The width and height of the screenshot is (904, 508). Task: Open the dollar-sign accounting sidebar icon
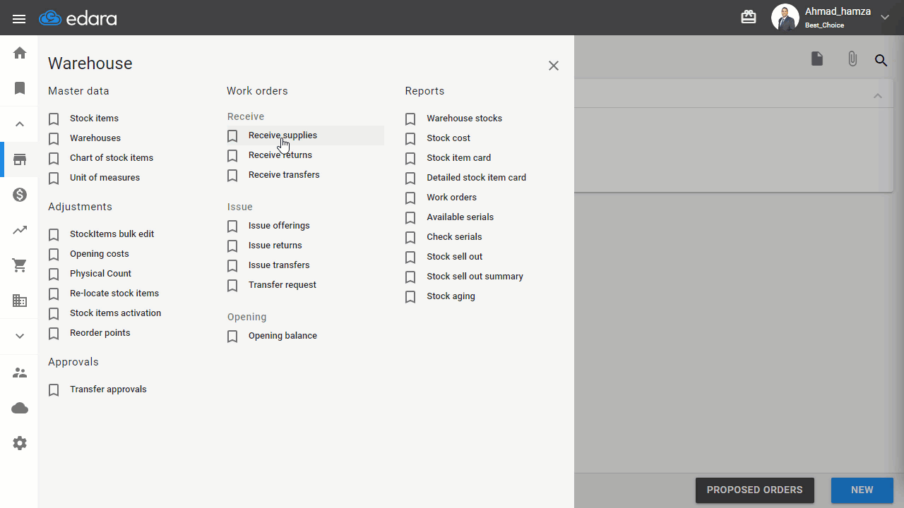pos(20,195)
